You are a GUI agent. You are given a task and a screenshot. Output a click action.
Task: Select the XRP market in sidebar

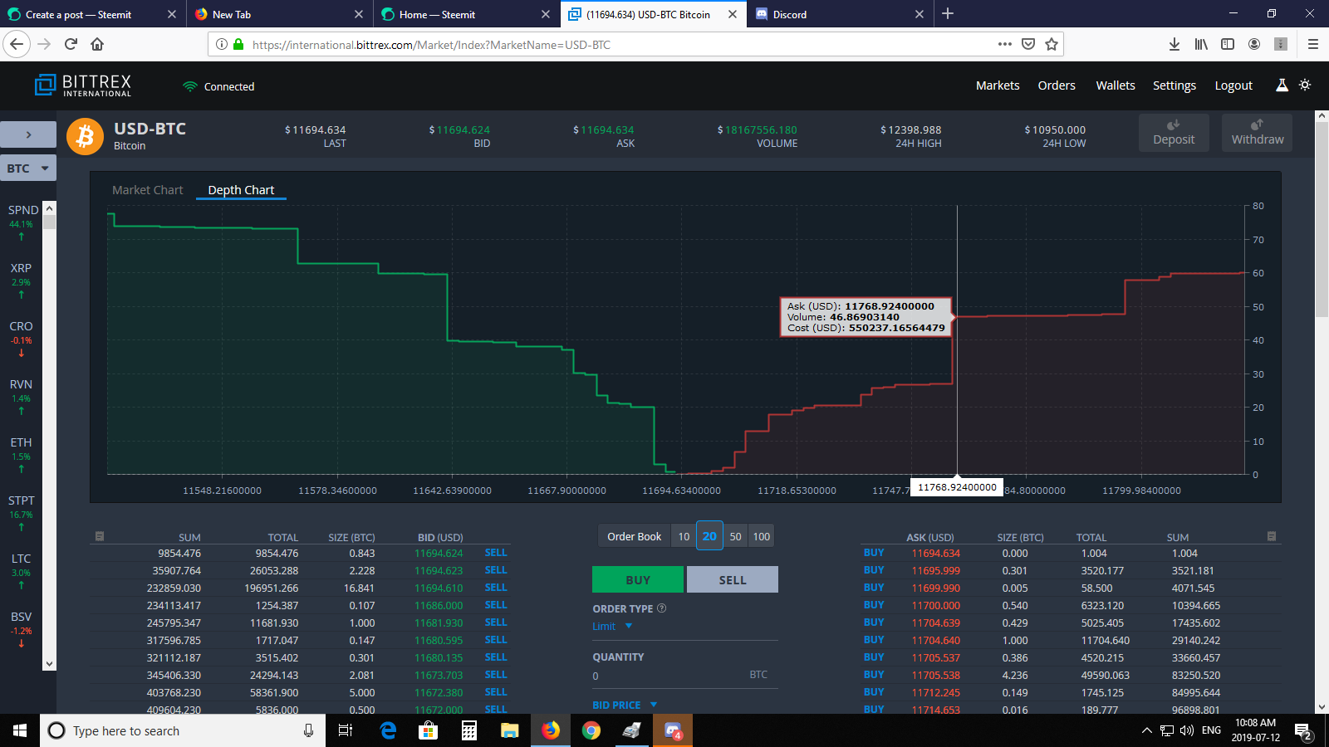click(x=22, y=281)
